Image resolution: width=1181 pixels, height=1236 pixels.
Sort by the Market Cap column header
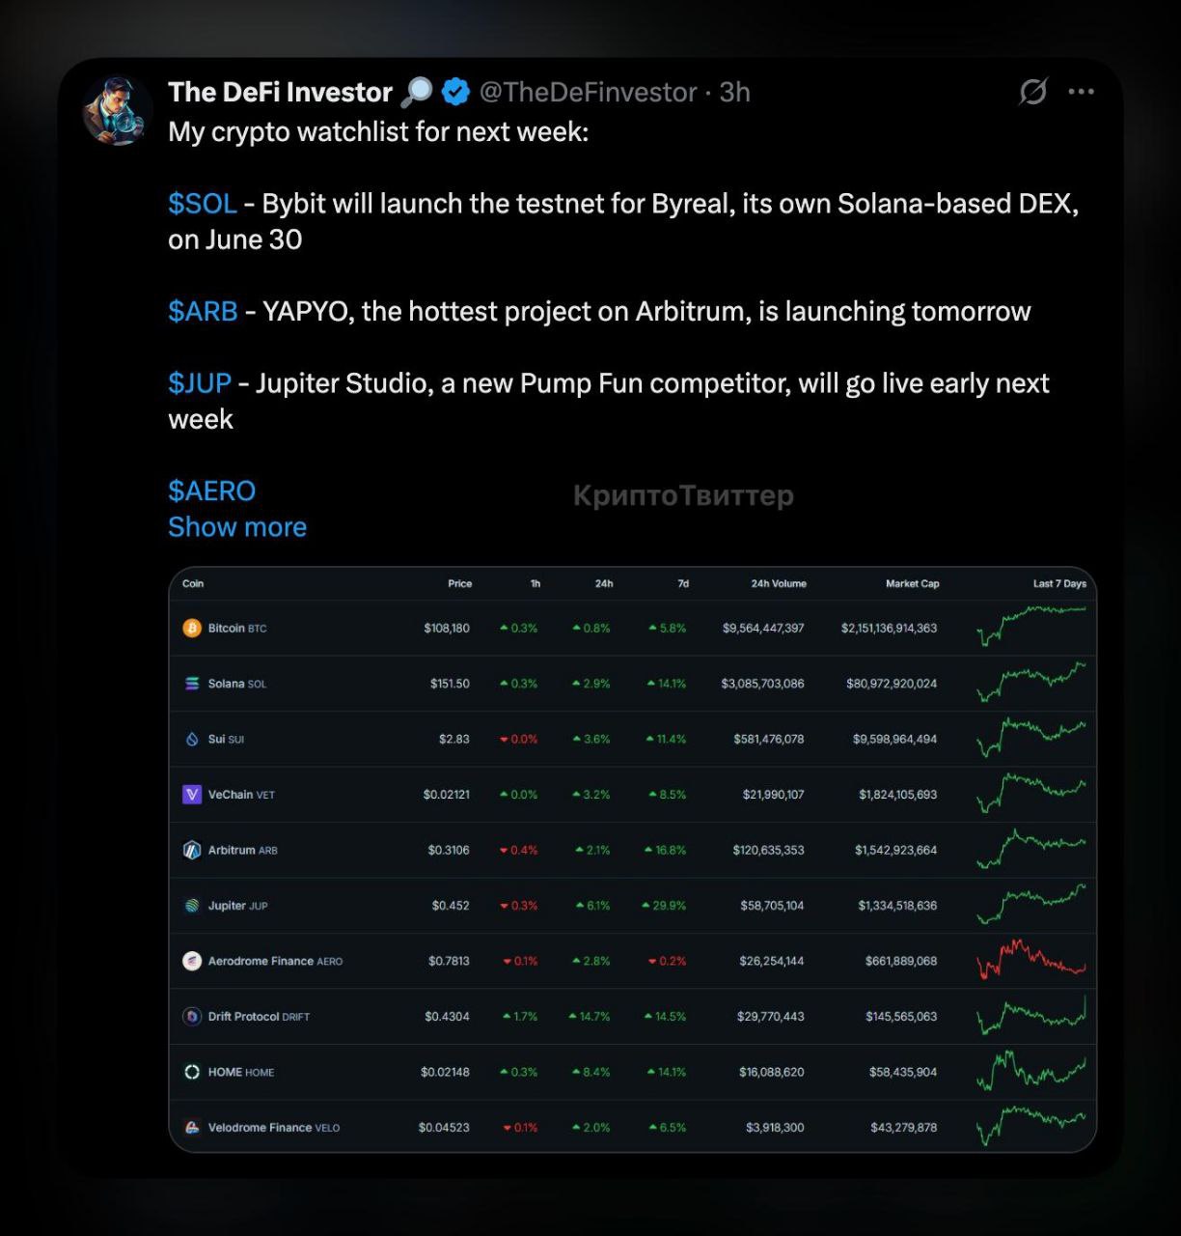[912, 583]
